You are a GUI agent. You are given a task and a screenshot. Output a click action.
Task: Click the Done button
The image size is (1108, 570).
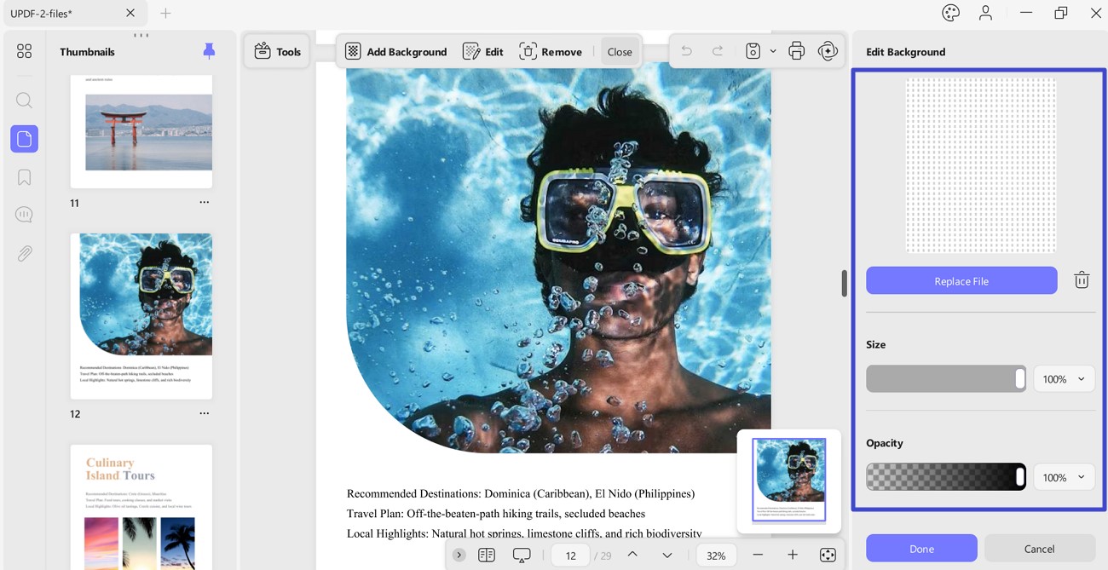[x=921, y=549]
